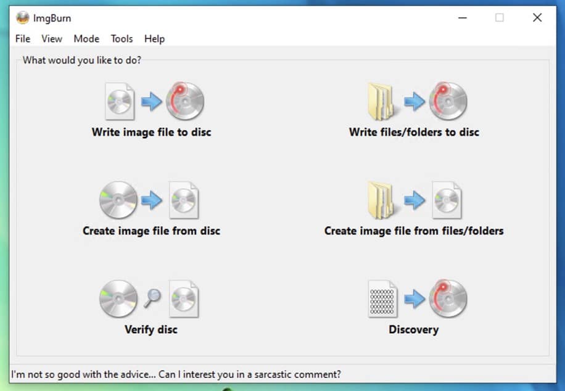The image size is (565, 391).
Task: Minimize the ImgBurn window
Action: coord(463,18)
